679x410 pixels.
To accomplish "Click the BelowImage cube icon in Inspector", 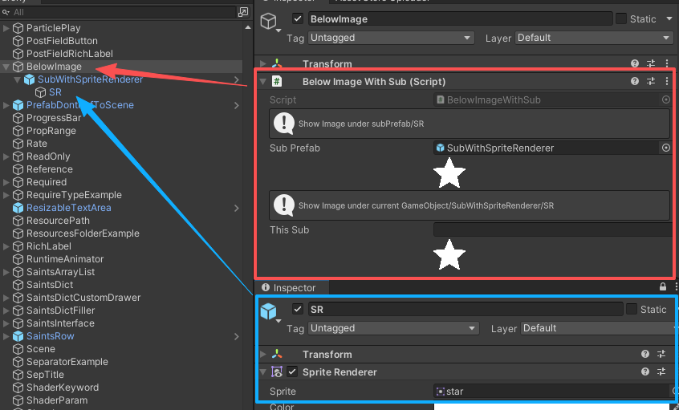I will (269, 21).
